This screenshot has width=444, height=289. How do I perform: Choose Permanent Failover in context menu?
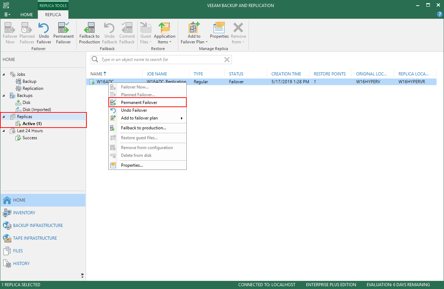[148, 103]
